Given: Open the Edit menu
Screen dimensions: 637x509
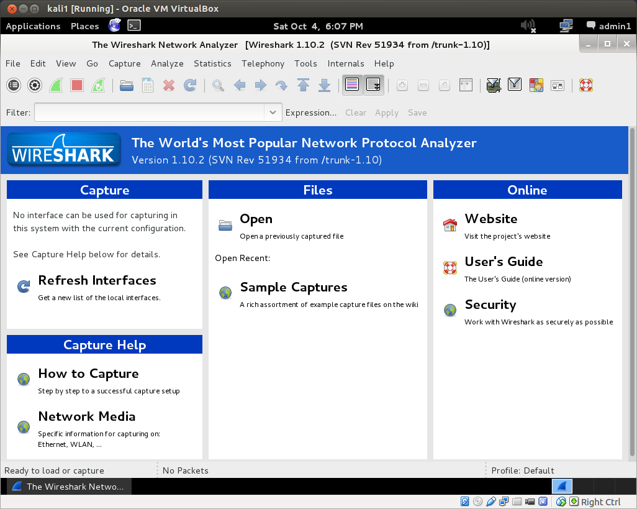Looking at the screenshot, I should coord(38,63).
